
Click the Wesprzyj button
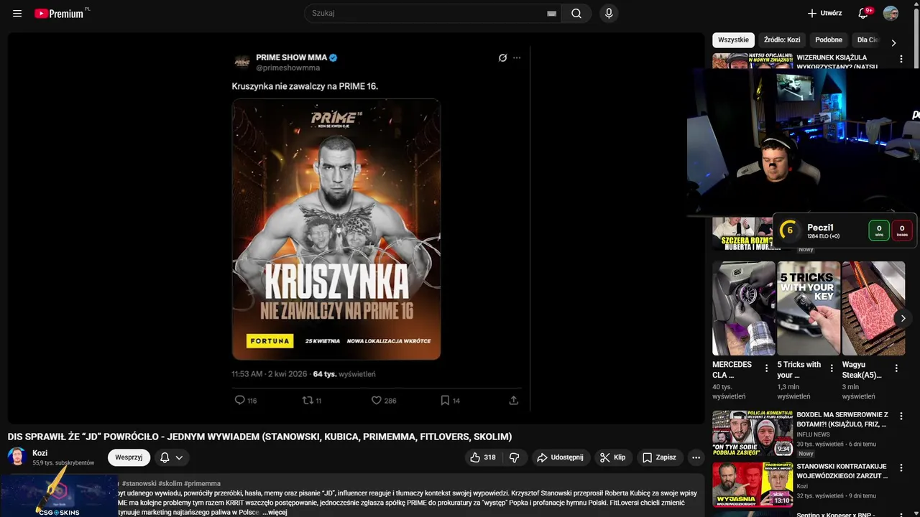[129, 457]
